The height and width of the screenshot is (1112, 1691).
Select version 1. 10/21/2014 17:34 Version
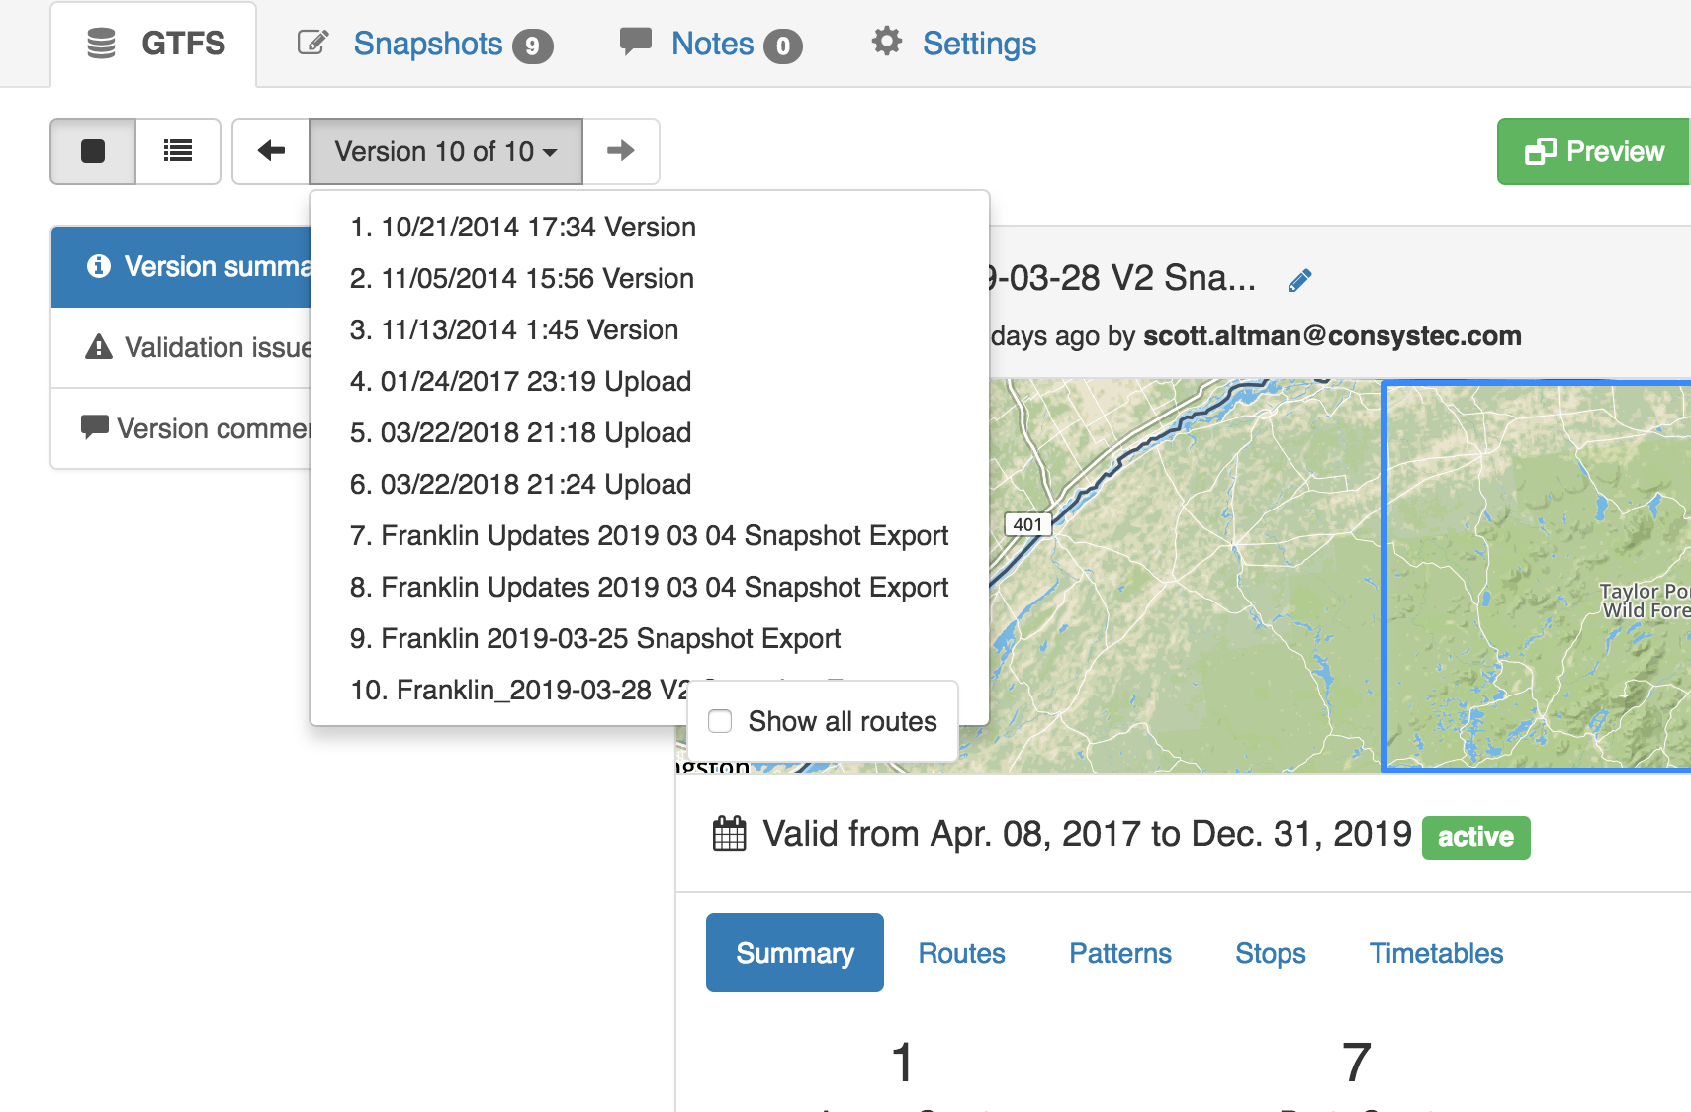(649, 228)
